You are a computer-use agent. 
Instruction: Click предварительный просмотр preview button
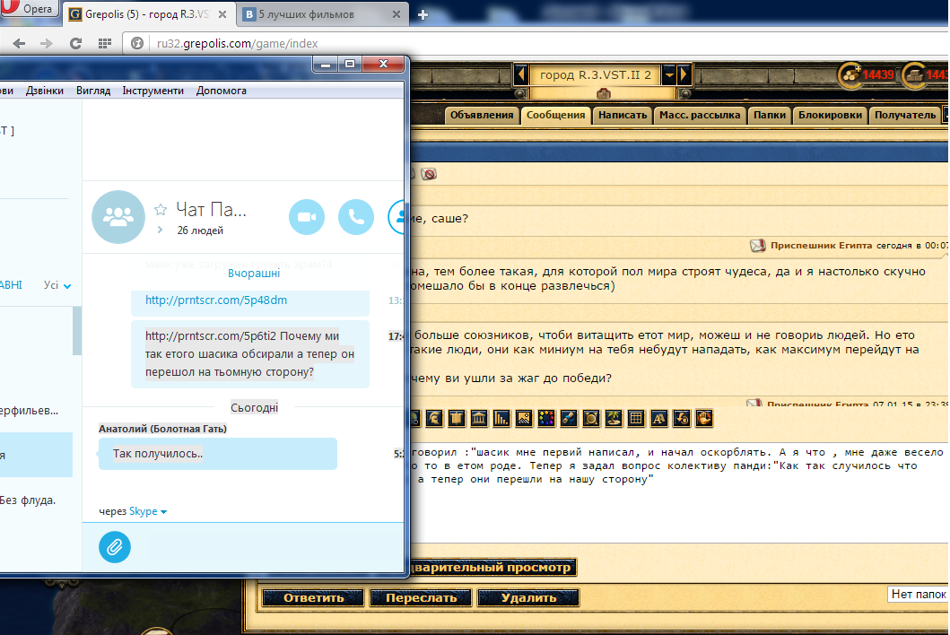[492, 568]
